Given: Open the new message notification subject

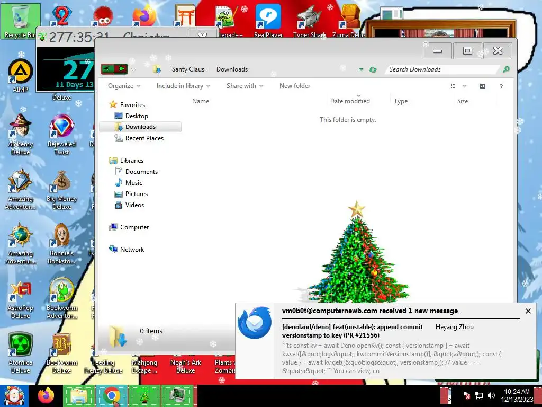Looking at the screenshot, I should [x=353, y=331].
